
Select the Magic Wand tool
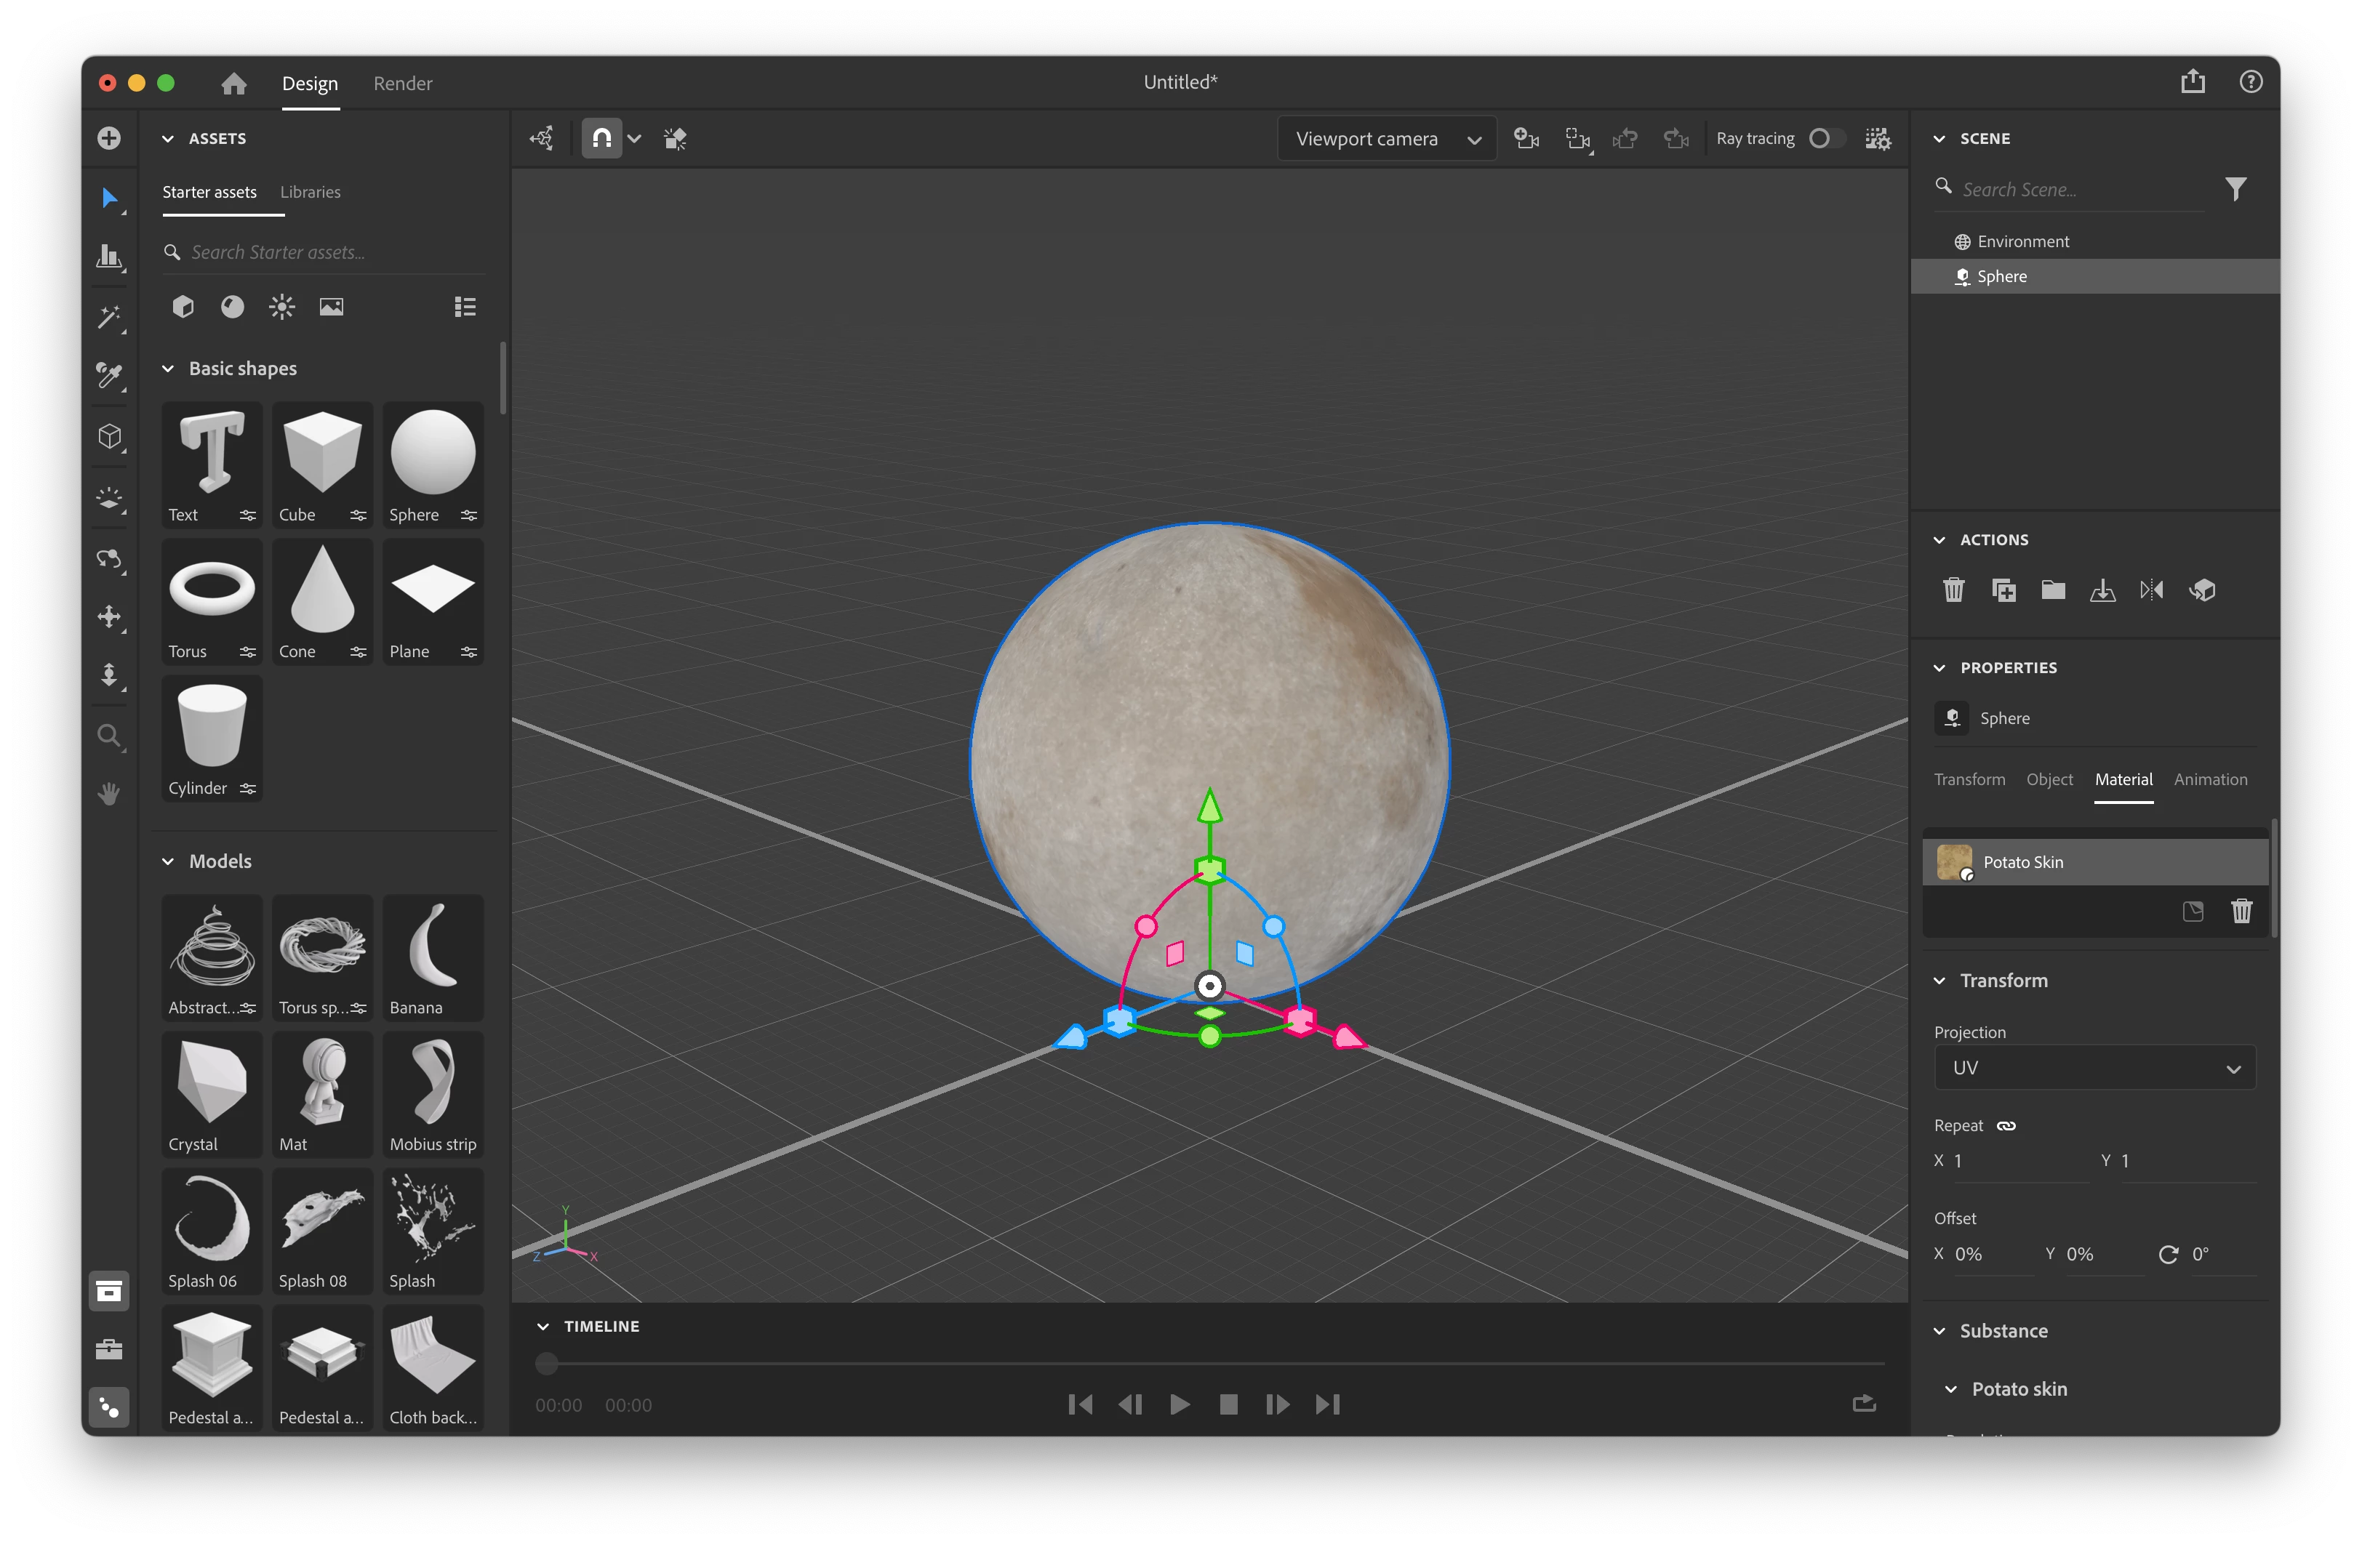(108, 318)
